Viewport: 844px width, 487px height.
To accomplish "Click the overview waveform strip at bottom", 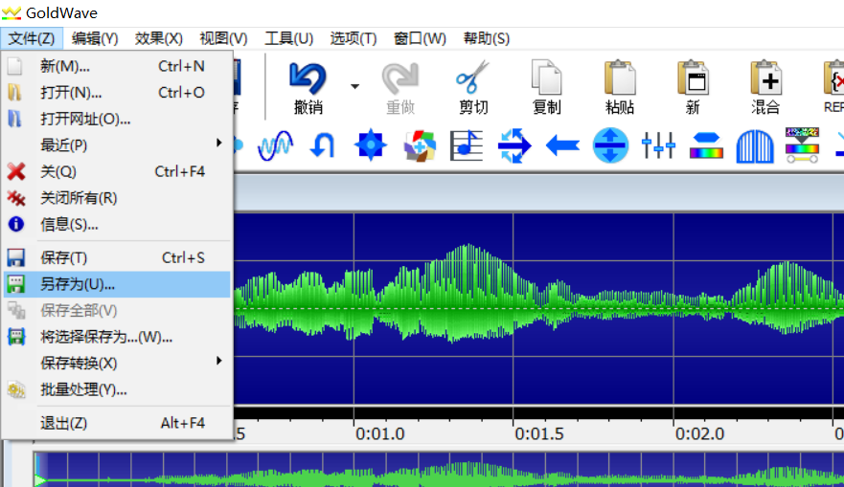I will [x=439, y=469].
